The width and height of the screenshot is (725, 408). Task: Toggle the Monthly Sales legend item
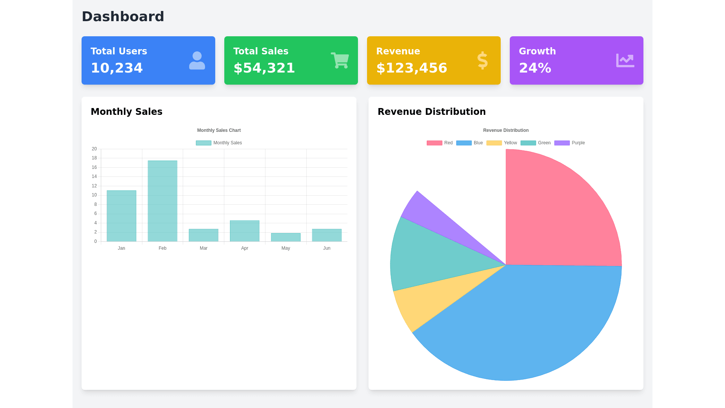[x=219, y=143]
